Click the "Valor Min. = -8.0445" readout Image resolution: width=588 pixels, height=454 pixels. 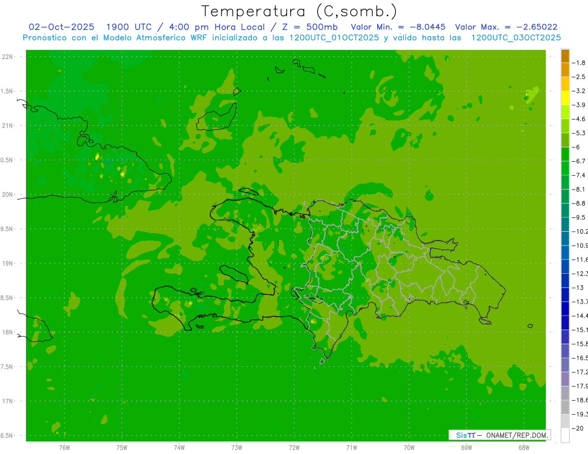coord(398,27)
